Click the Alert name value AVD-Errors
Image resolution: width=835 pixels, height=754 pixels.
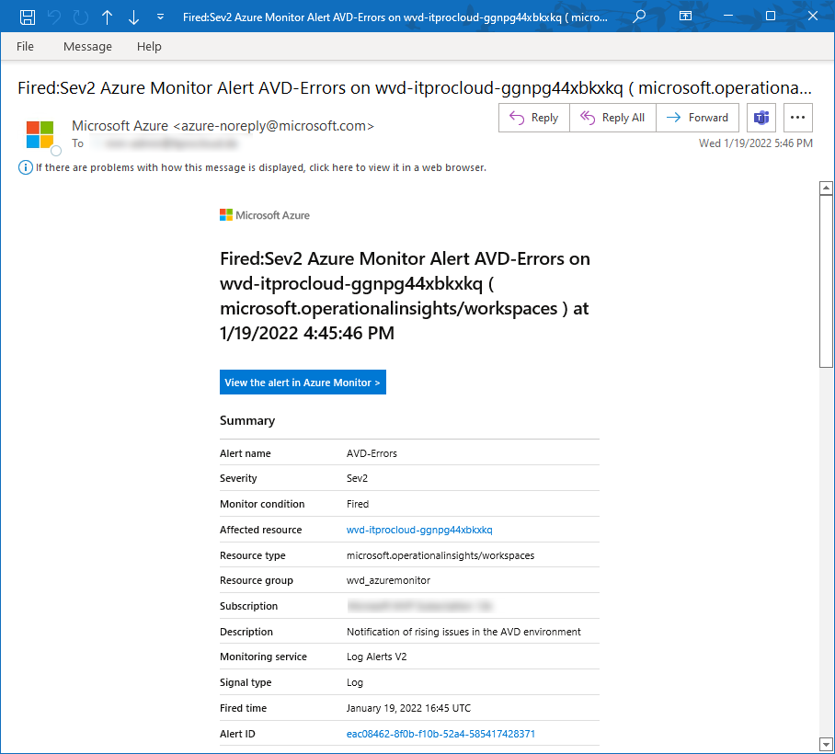coord(372,453)
